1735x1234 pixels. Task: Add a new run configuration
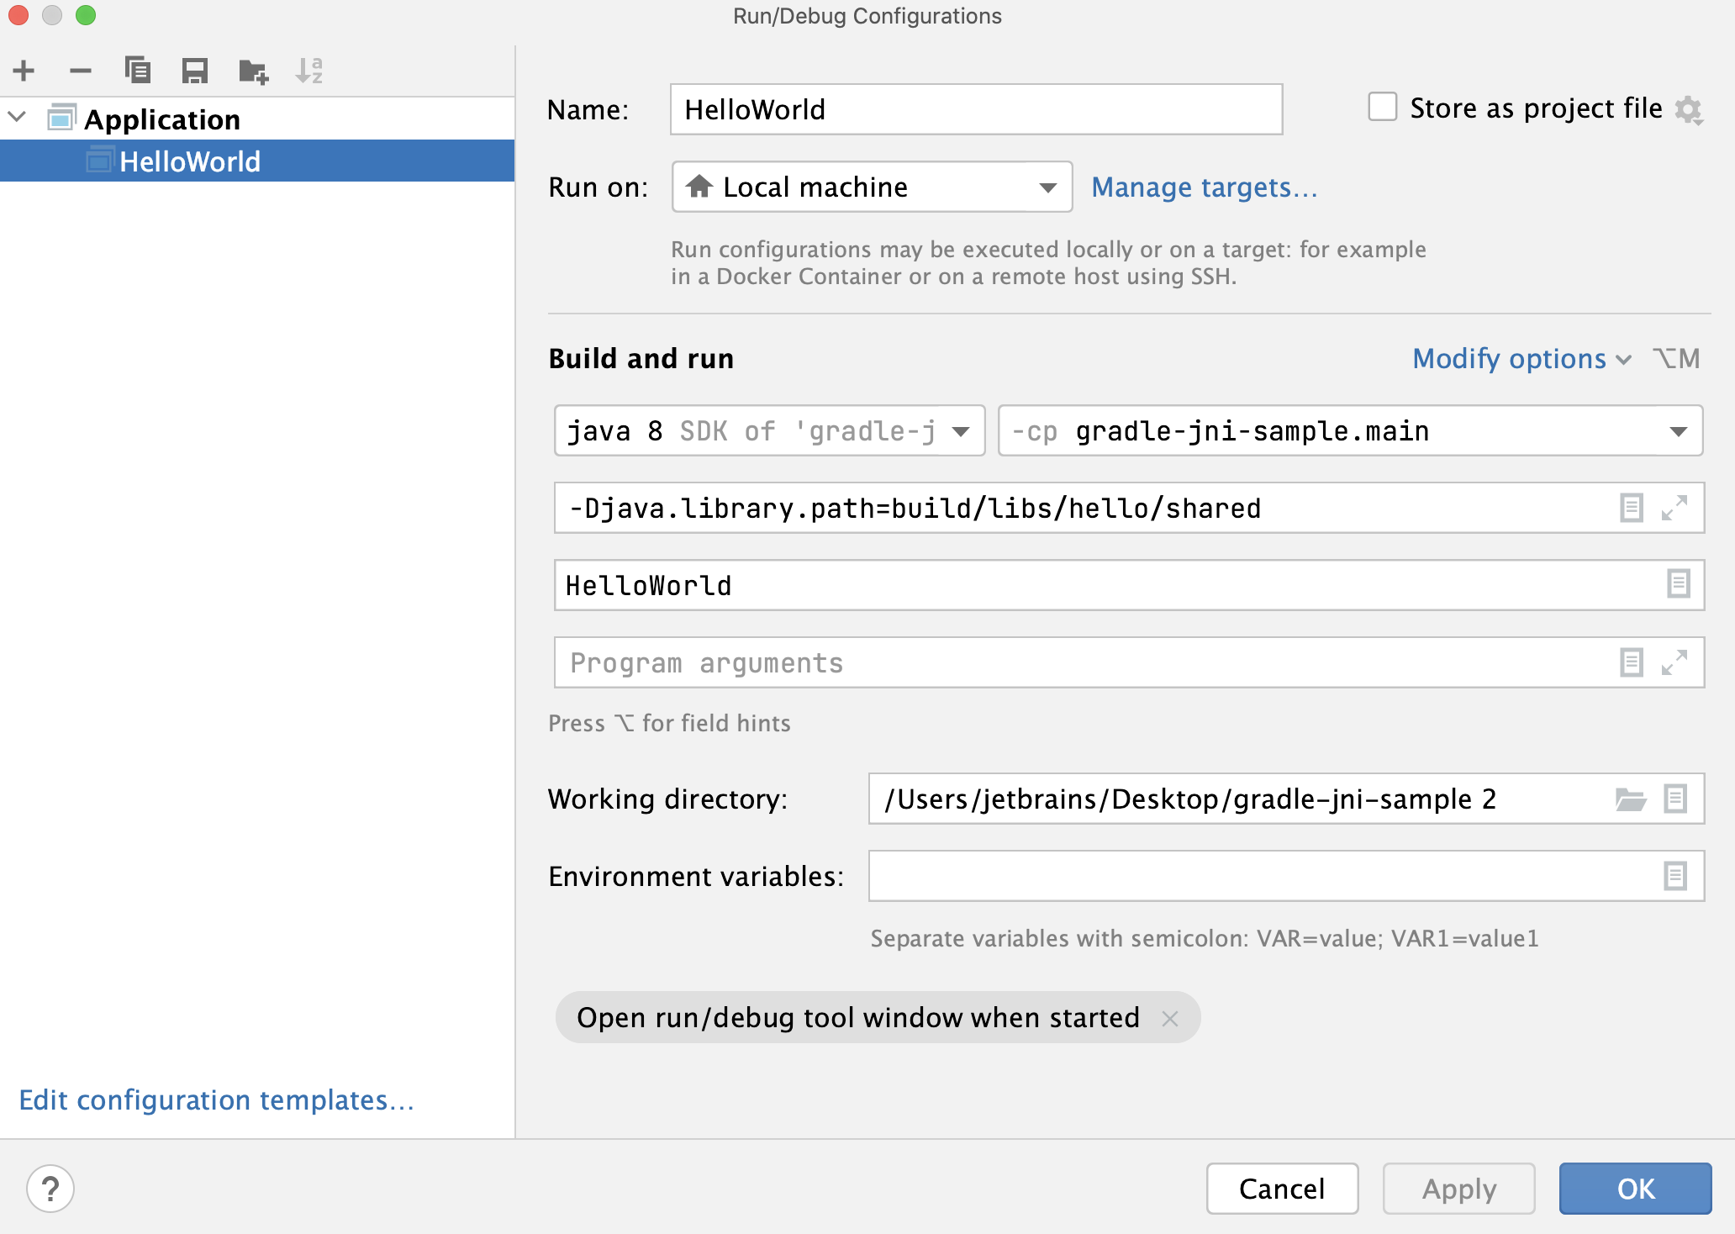[23, 71]
